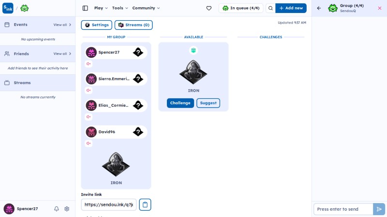387x217 pixels.
Task: Click the AVAILABLE column heading
Action: (193, 37)
